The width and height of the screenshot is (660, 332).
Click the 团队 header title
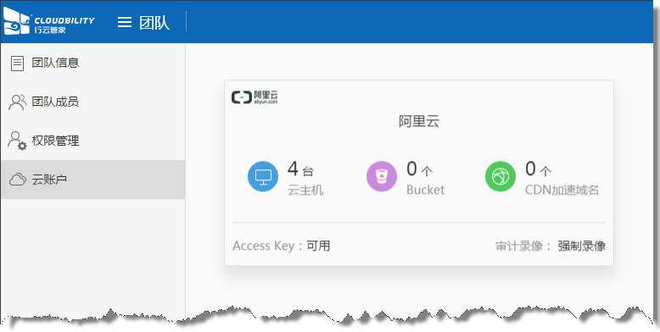click(x=154, y=22)
